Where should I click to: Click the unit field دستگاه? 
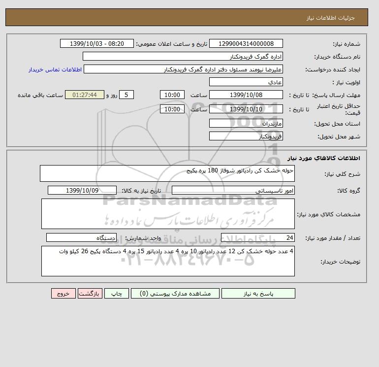(x=81, y=237)
